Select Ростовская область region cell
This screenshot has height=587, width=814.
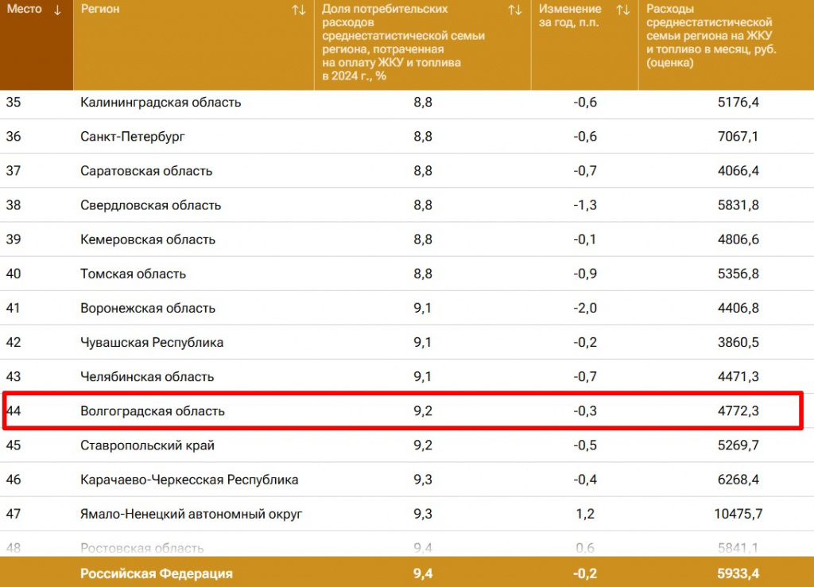(141, 548)
